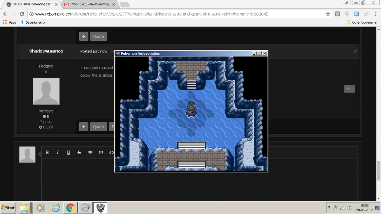Click the upper post's multiquote plus button
The image size is (381, 214).
83,36
